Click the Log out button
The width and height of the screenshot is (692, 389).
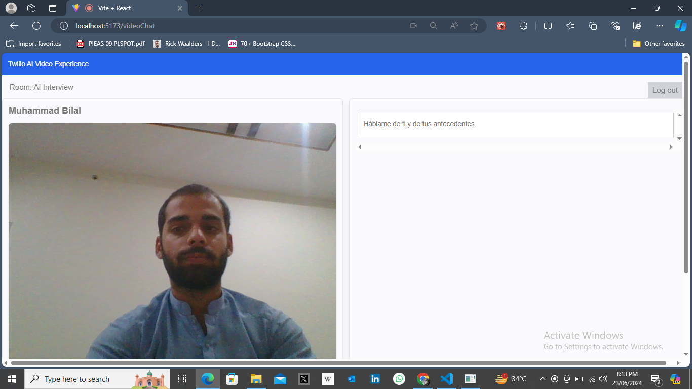pos(665,90)
